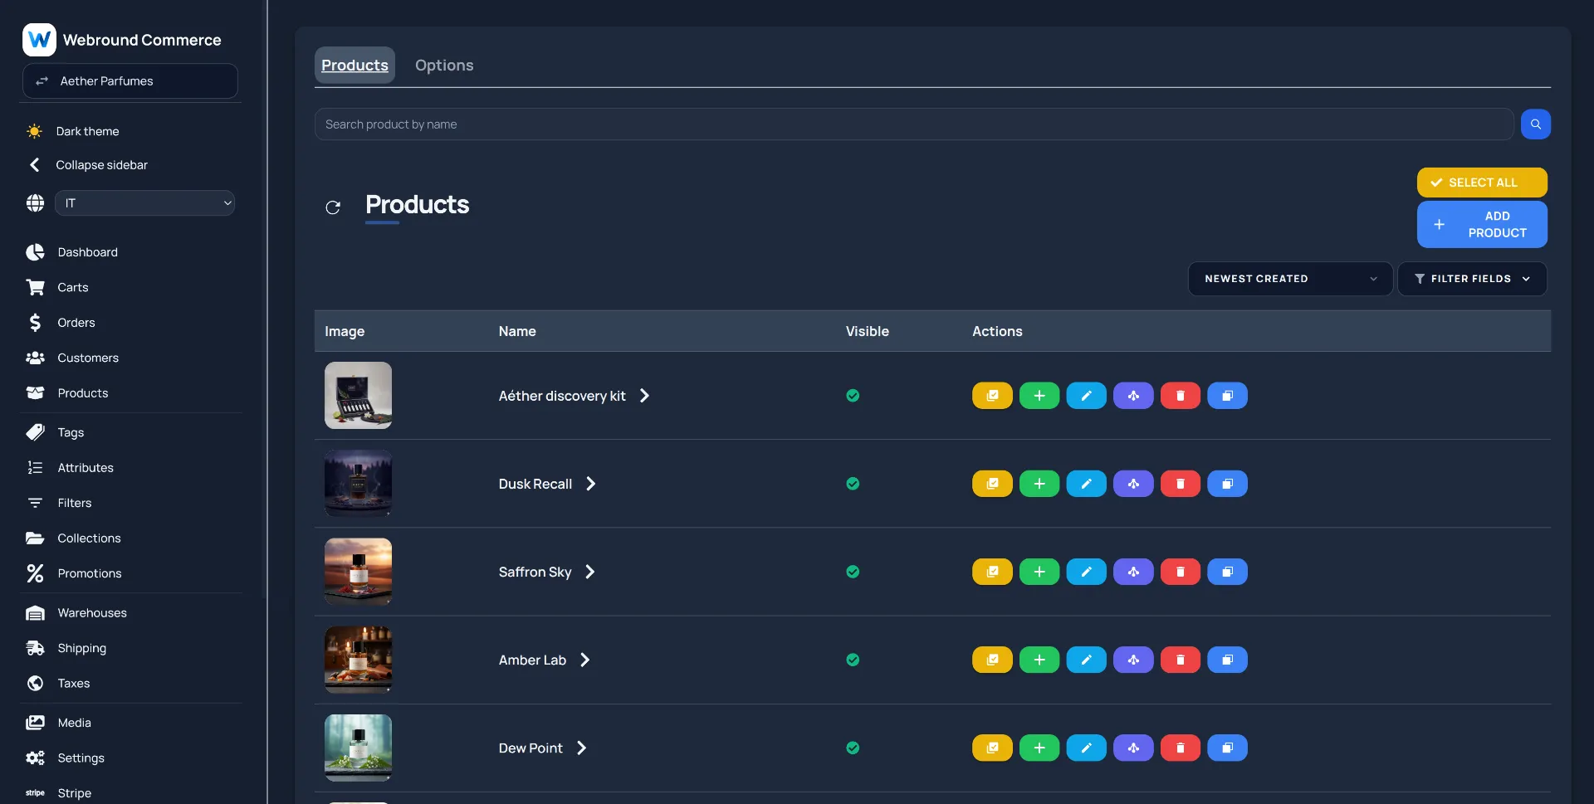Go to Orders in the sidebar
The width and height of the screenshot is (1594, 804).
click(76, 323)
